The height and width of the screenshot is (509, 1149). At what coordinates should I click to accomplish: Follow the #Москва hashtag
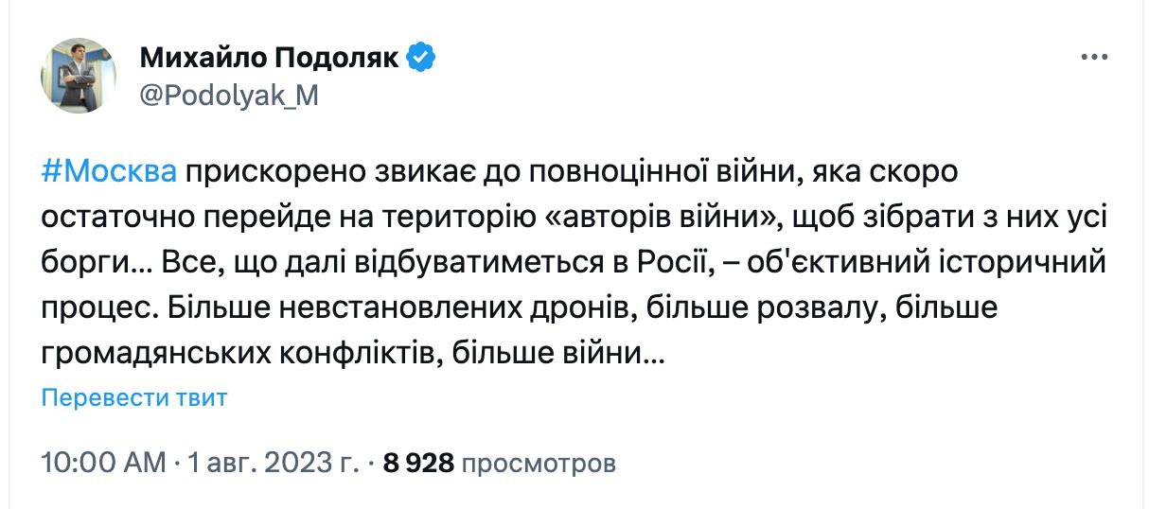[108, 173]
